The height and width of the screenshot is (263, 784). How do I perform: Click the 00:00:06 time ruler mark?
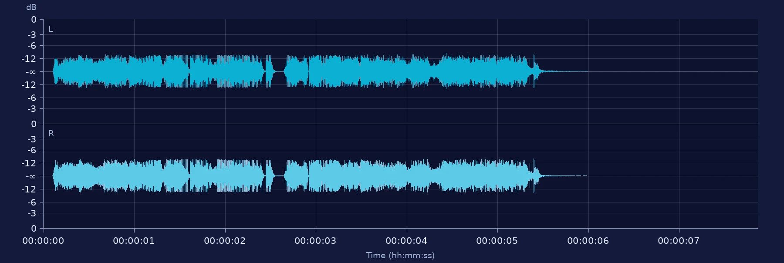tap(588, 241)
